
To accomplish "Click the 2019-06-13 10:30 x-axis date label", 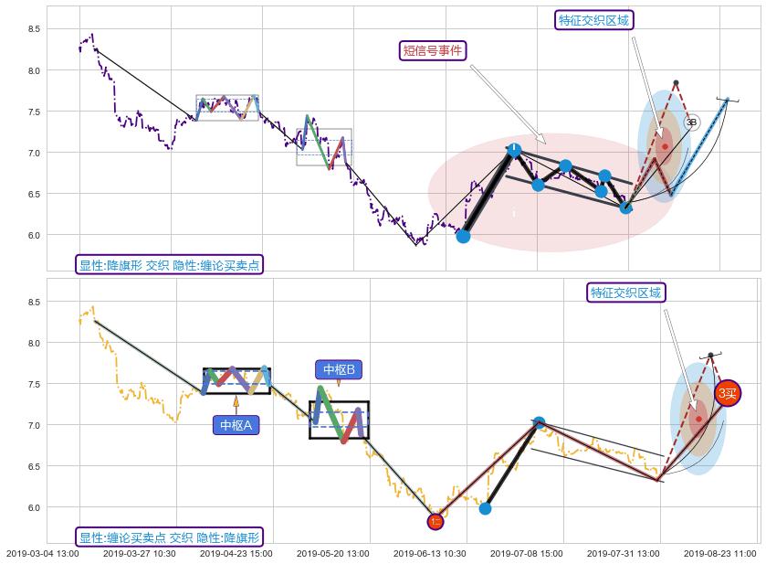I will [430, 553].
